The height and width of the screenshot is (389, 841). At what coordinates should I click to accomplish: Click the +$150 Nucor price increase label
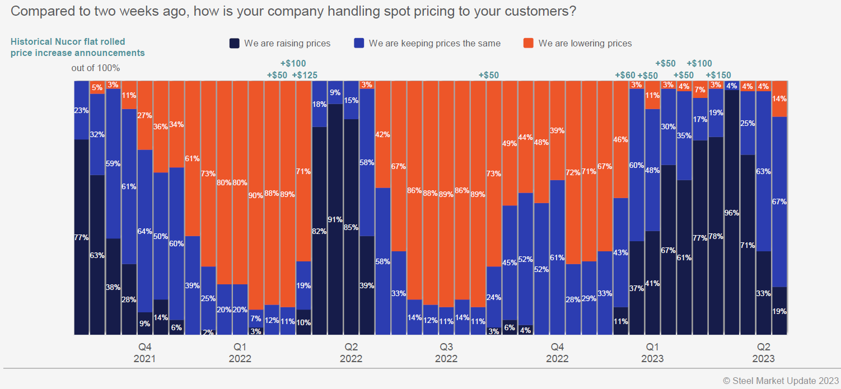click(718, 76)
